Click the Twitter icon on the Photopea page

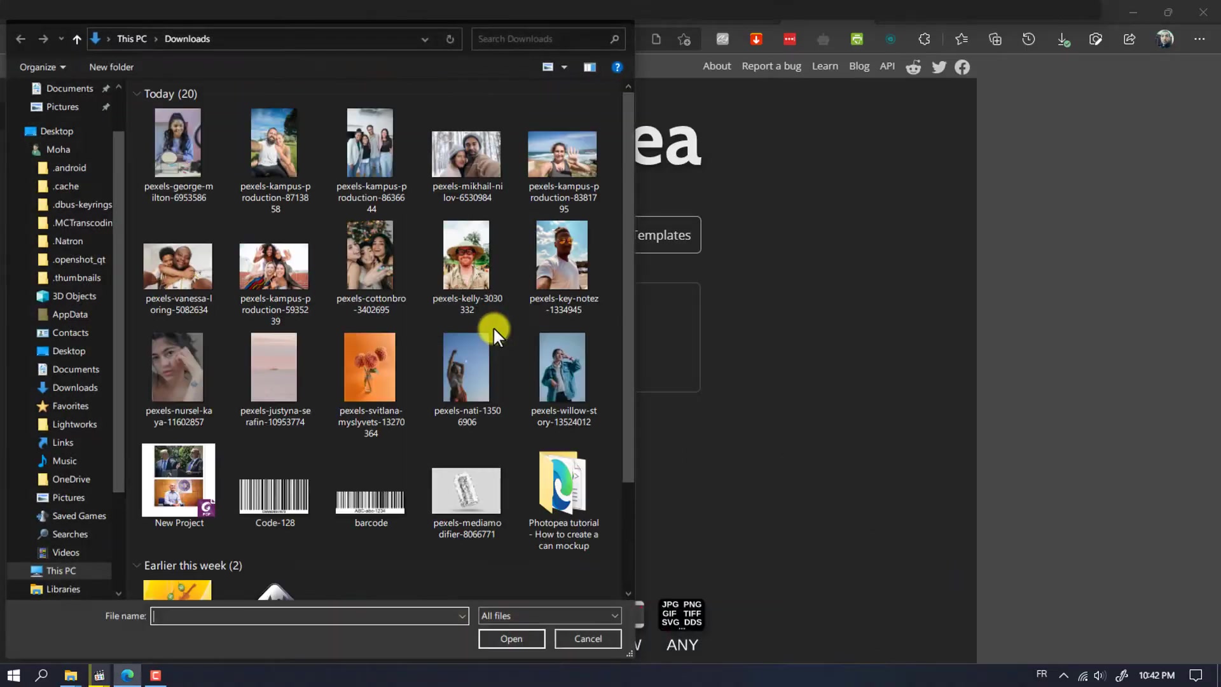point(939,66)
